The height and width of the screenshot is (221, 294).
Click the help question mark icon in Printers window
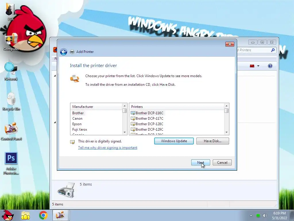pos(270,66)
